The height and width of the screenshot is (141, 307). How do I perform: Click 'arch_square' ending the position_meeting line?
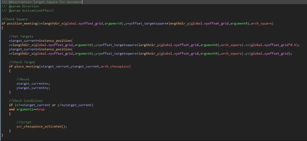(261, 23)
